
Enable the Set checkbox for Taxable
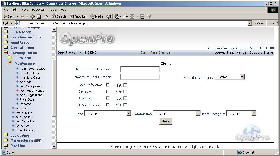tap(125, 98)
